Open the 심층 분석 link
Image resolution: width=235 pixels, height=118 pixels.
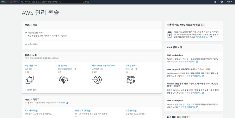point(130,110)
